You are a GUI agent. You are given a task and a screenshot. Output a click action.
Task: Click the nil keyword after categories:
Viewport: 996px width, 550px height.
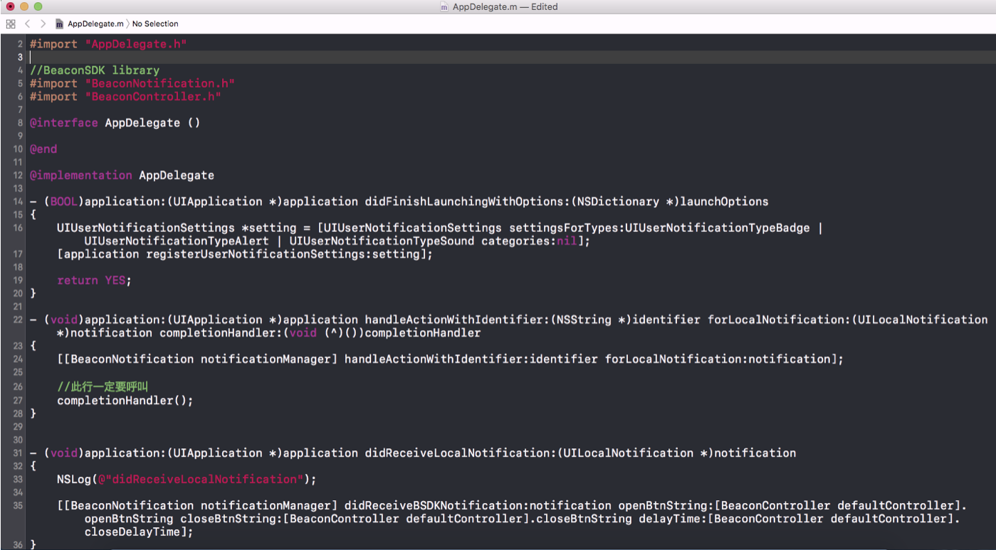tap(567, 240)
